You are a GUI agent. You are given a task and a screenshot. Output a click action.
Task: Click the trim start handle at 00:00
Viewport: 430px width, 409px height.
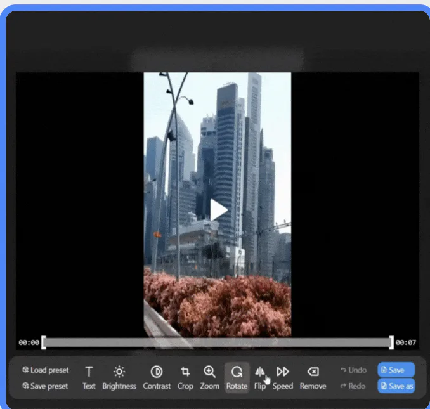(x=43, y=342)
